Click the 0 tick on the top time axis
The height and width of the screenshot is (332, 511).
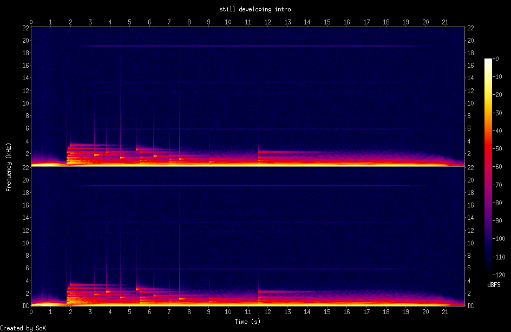click(x=31, y=22)
